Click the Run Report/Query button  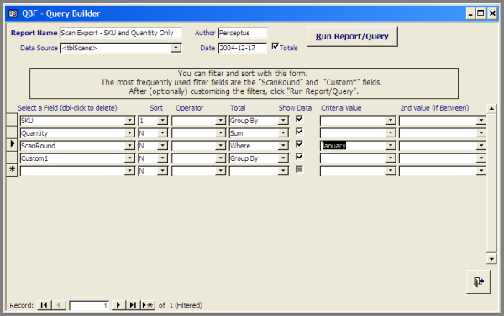coord(352,37)
